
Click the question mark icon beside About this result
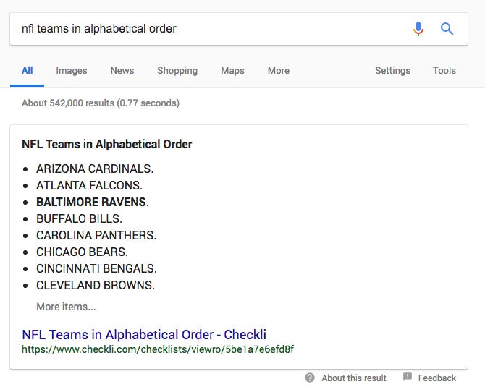[310, 378]
